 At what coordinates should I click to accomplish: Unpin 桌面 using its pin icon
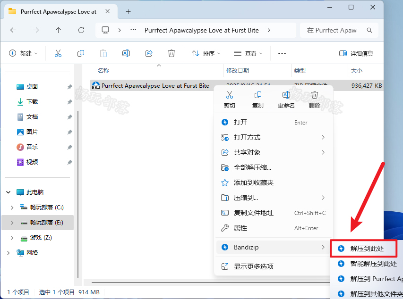[69, 87]
